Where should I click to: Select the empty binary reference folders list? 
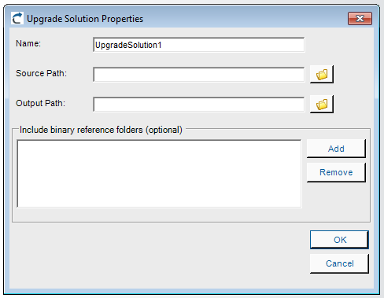[x=159, y=174]
